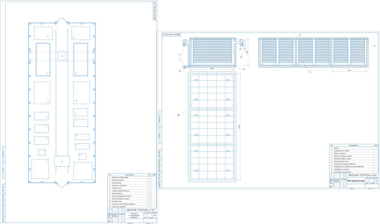Select 'Форма с изделием' chamber legend row
This screenshot has height=224, width=380.
(354, 153)
